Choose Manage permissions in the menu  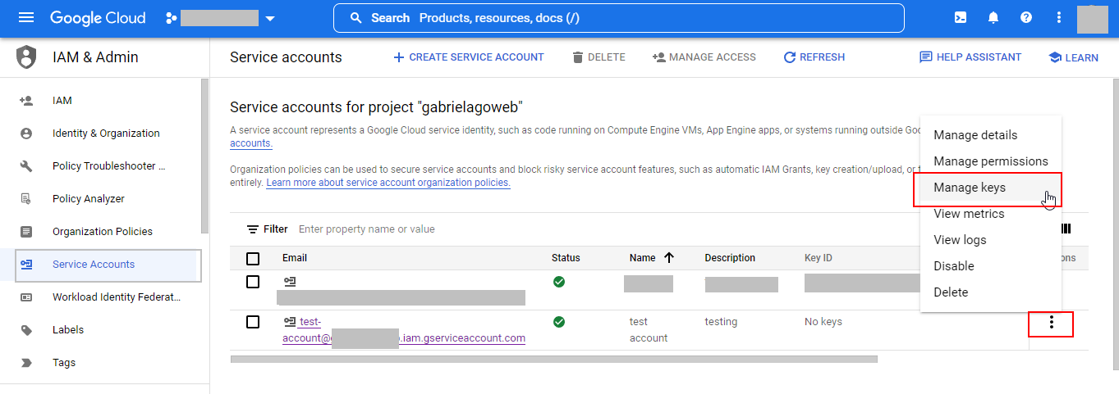pos(990,161)
